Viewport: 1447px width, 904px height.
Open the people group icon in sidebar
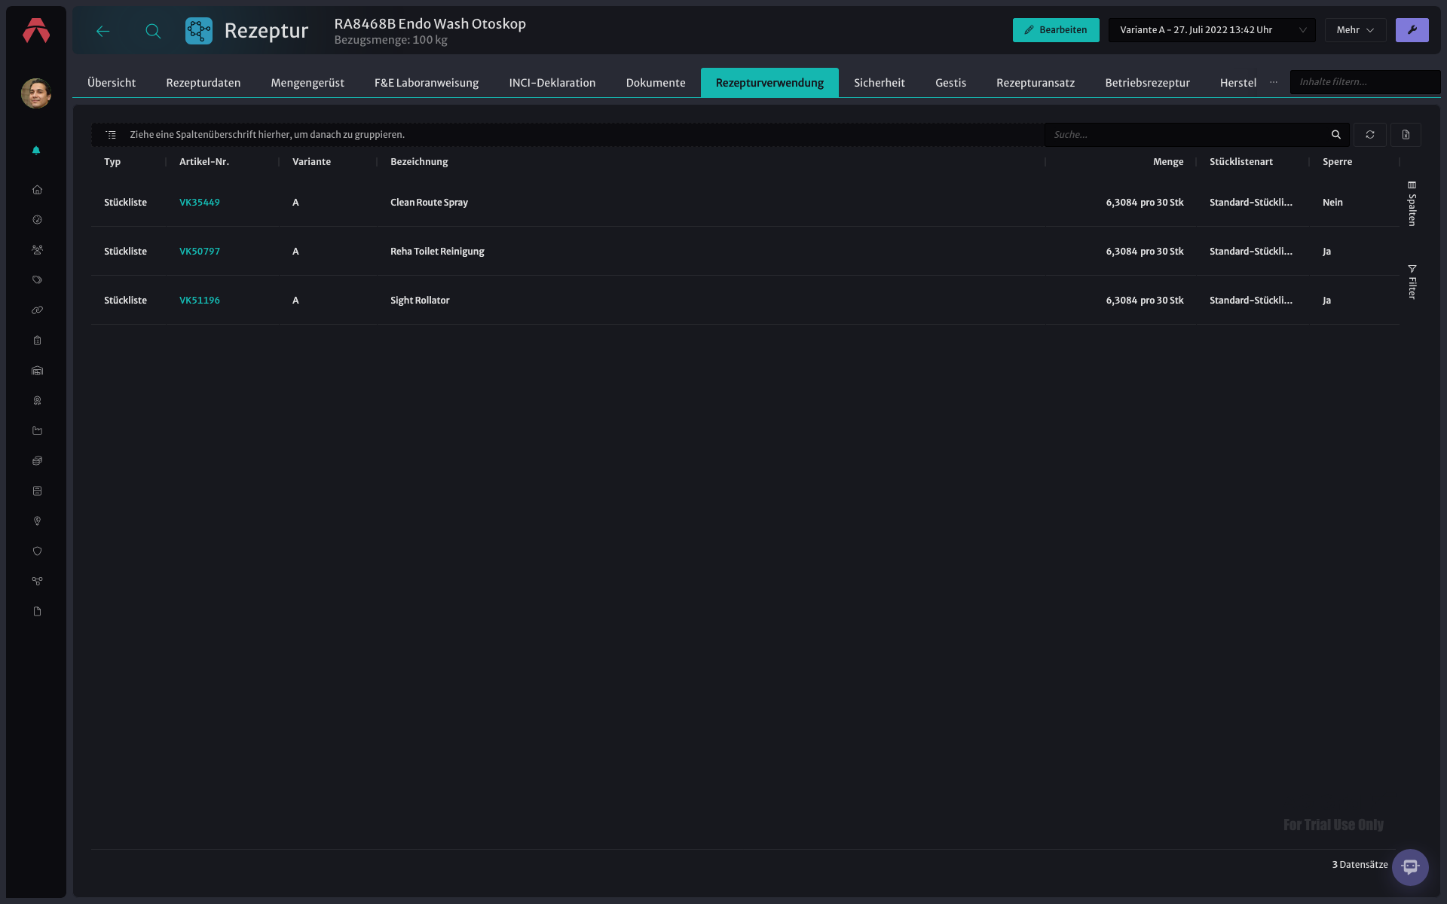(37, 250)
